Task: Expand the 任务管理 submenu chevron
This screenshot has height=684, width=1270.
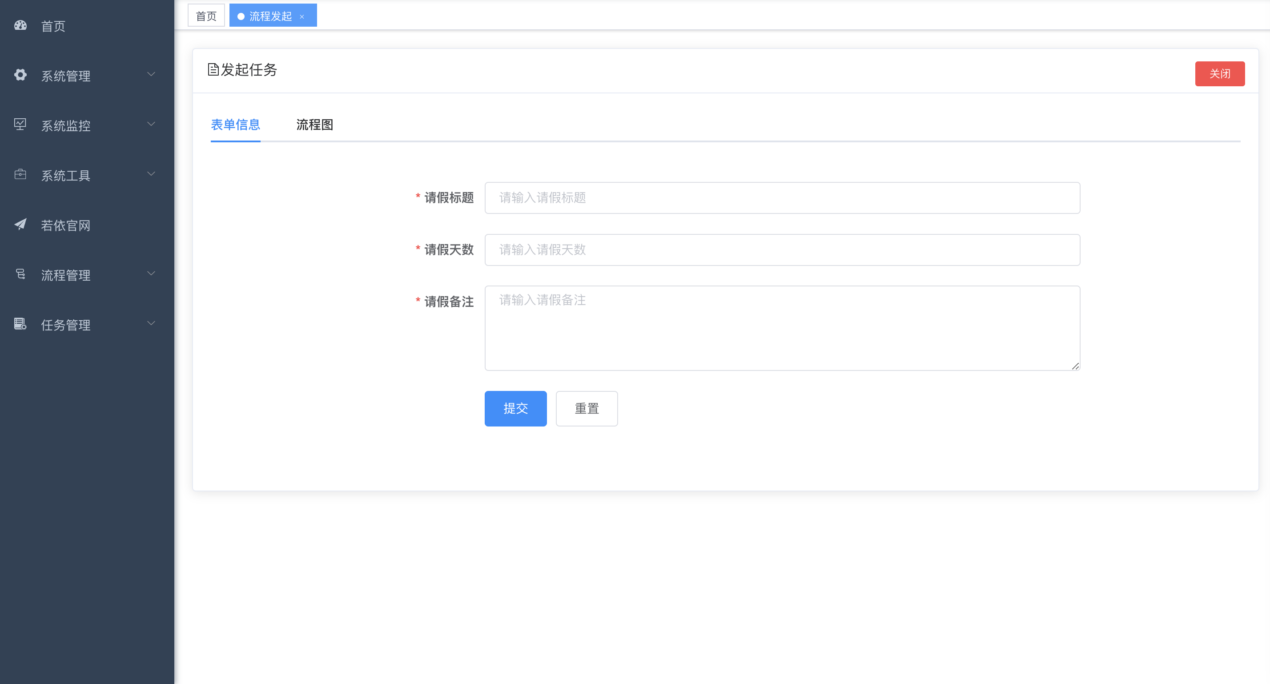Action: pyautogui.click(x=151, y=323)
